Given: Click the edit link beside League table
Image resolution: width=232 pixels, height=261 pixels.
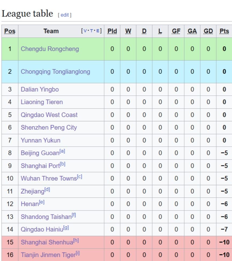Looking at the screenshot, I should point(65,15).
